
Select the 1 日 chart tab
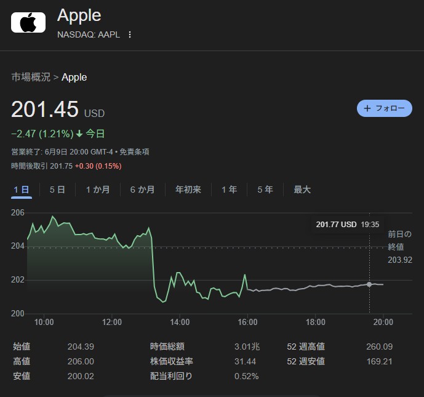point(22,190)
